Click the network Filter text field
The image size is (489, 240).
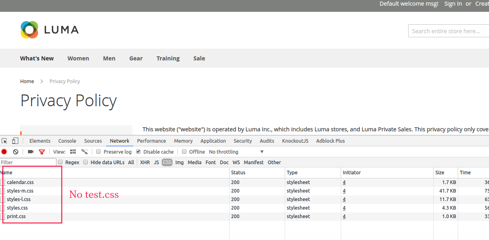point(28,162)
